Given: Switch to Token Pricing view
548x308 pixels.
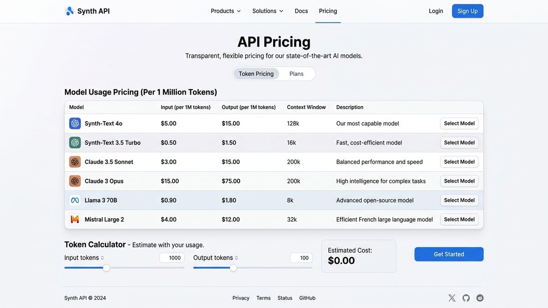Looking at the screenshot, I should click(256, 74).
